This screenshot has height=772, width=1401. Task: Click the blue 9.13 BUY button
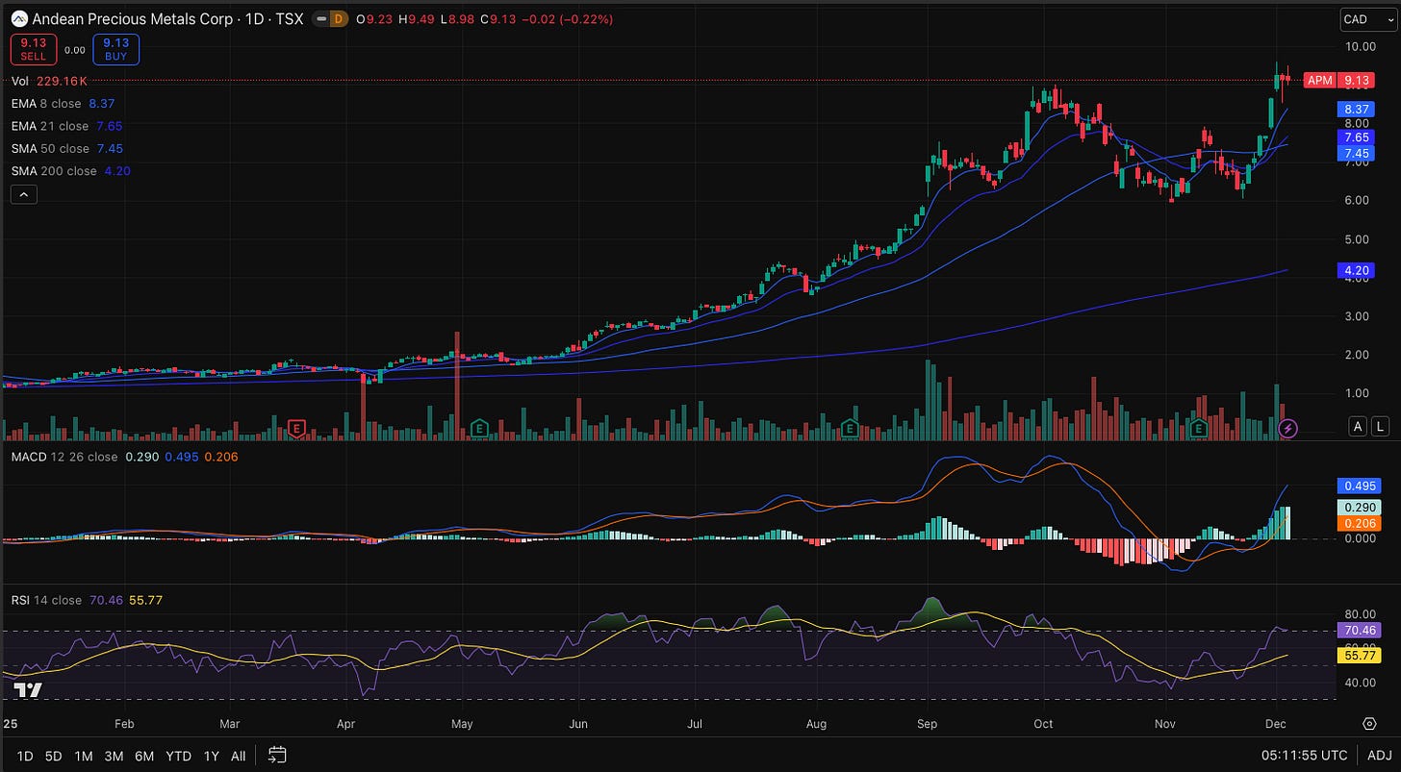point(116,49)
